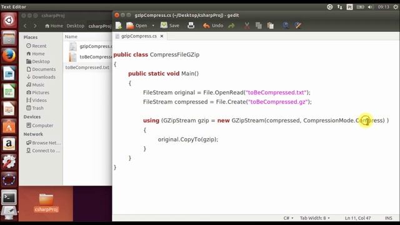Open the clock showing 09:13
Viewport: 400px width, 225px height.
coord(383,7)
